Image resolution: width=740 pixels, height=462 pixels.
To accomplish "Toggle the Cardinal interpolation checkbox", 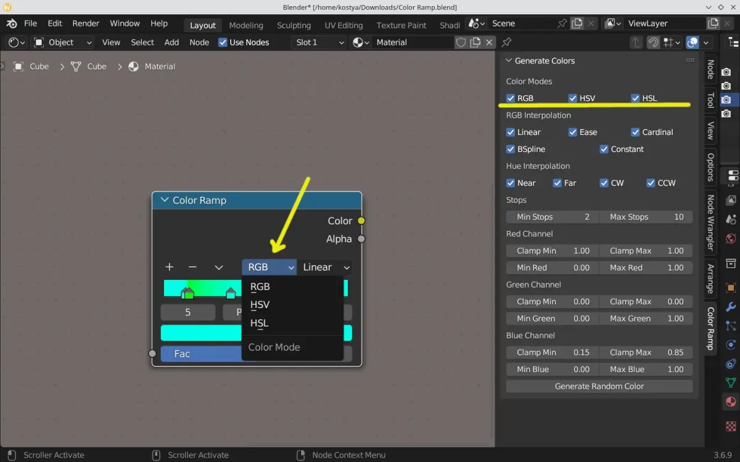I will pos(635,132).
